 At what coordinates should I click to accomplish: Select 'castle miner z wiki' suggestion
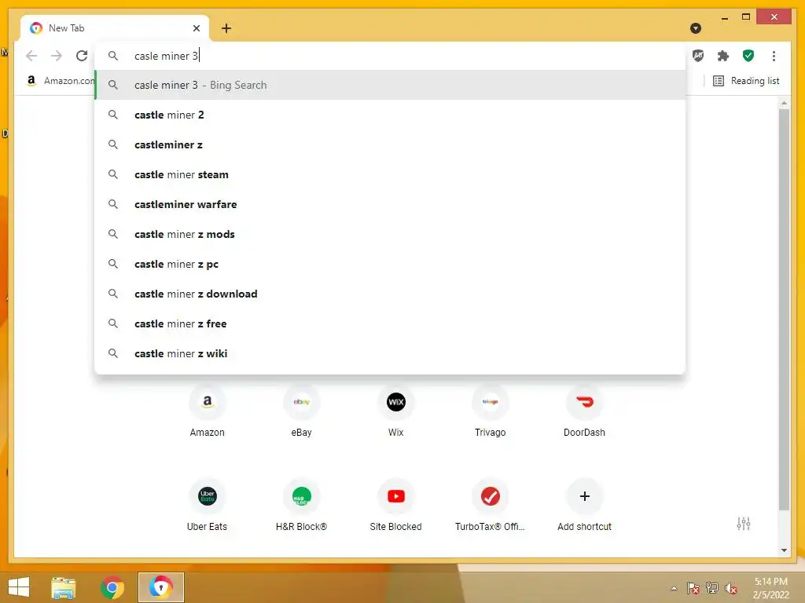pos(390,353)
